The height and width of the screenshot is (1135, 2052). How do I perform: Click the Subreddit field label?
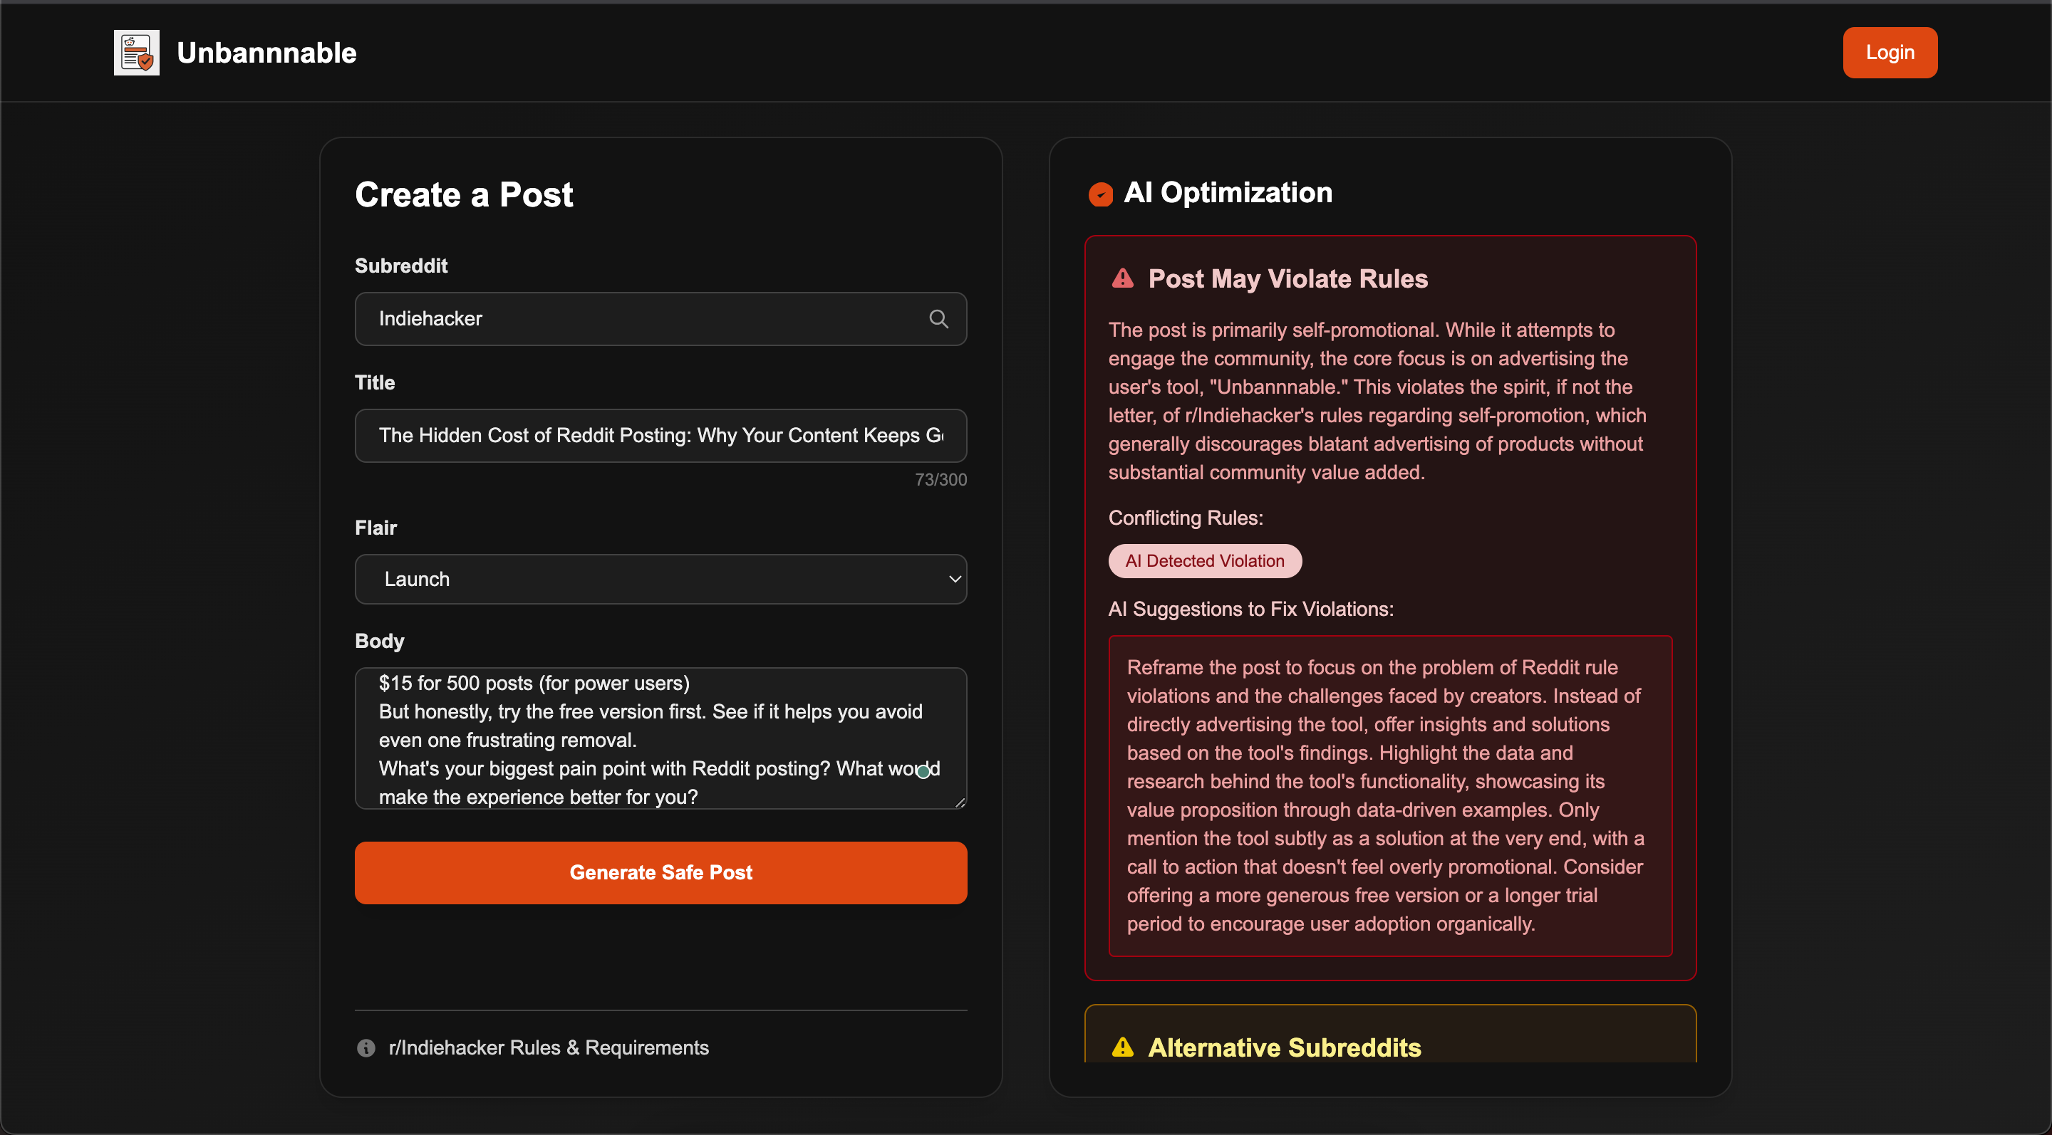coord(400,266)
